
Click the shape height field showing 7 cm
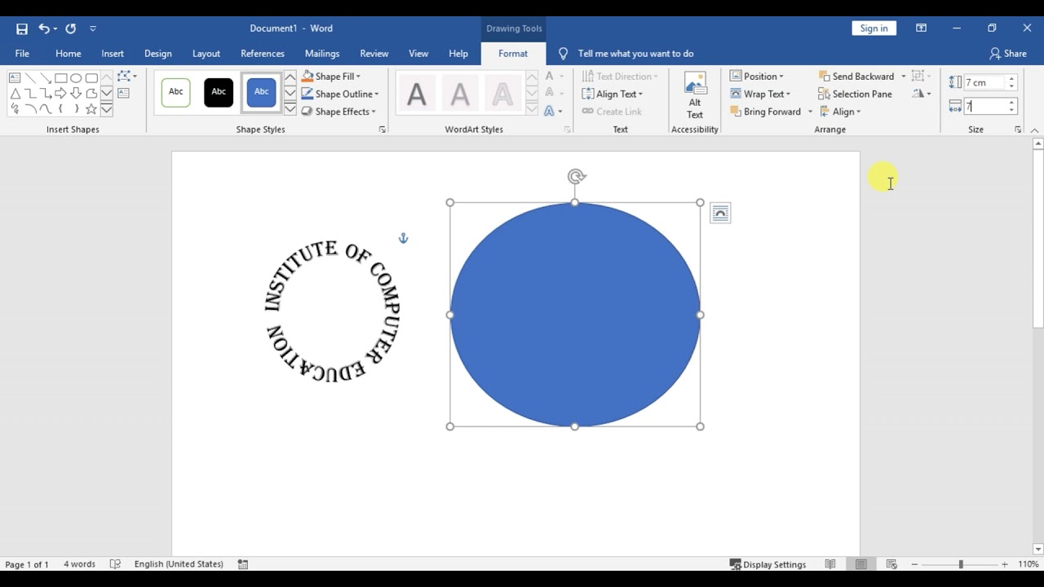tap(985, 82)
